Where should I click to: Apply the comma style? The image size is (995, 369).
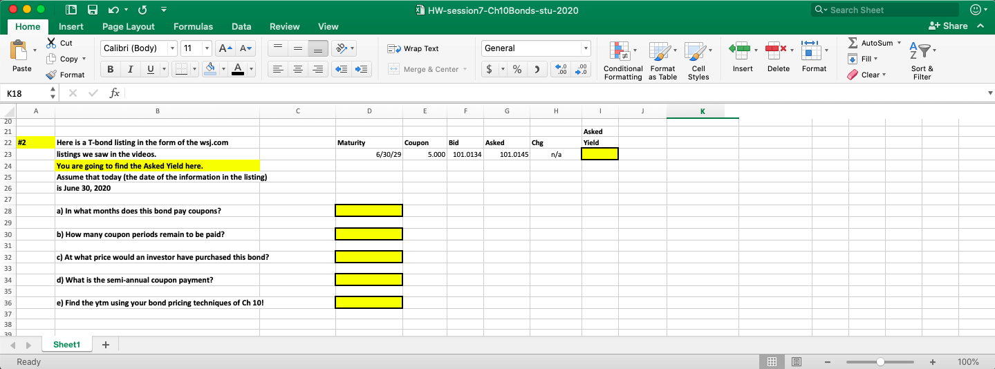tap(538, 69)
